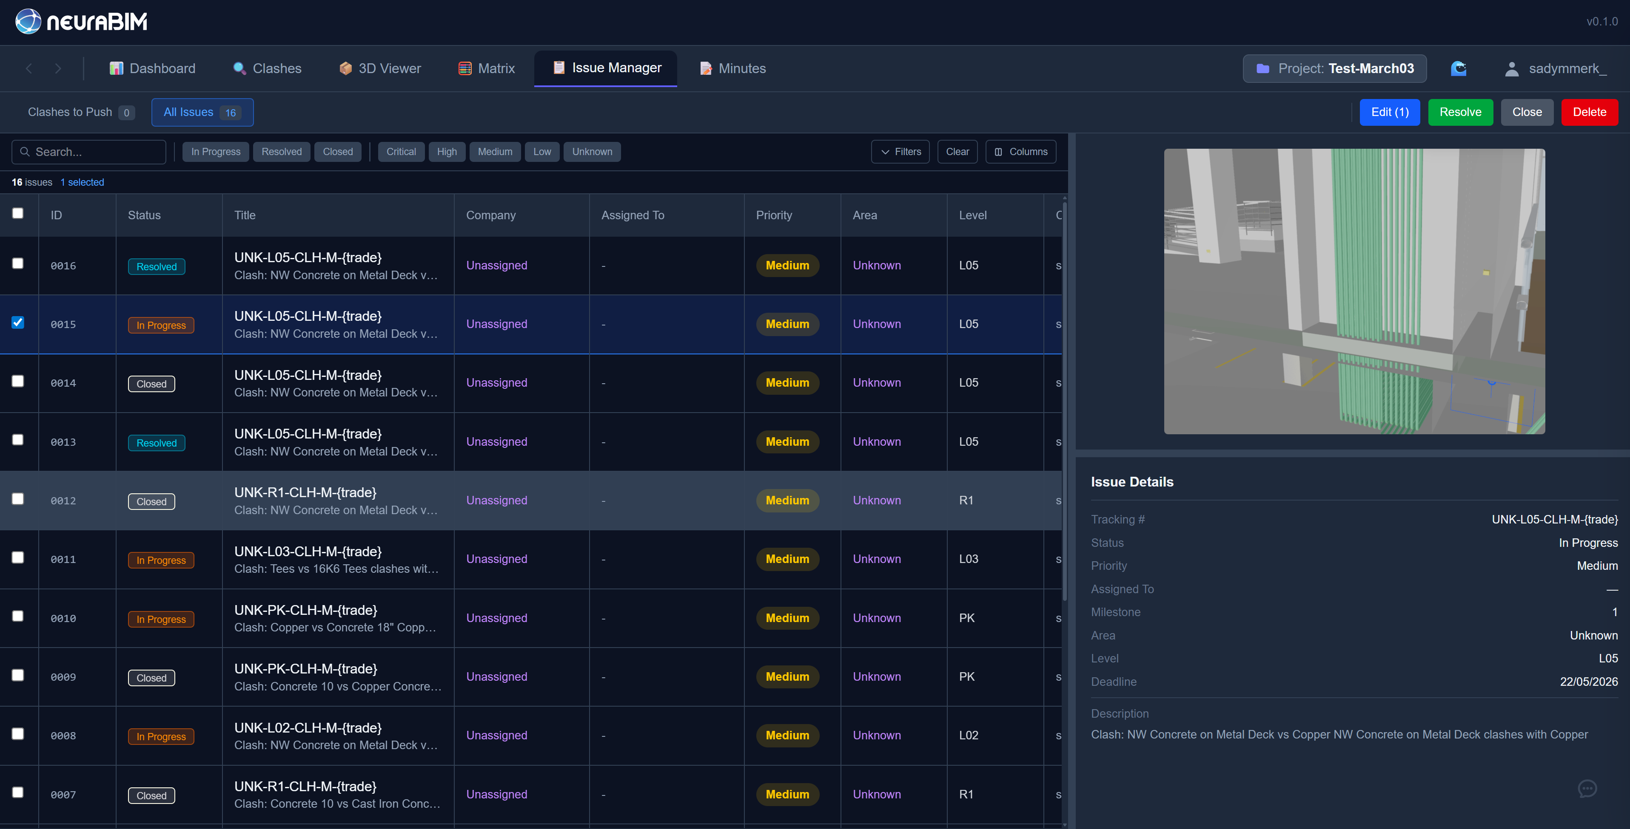Check the box for issue 0016

pos(18,263)
